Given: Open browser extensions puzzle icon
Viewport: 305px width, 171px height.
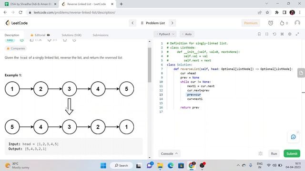Looking at the screenshot, I should point(276,12).
